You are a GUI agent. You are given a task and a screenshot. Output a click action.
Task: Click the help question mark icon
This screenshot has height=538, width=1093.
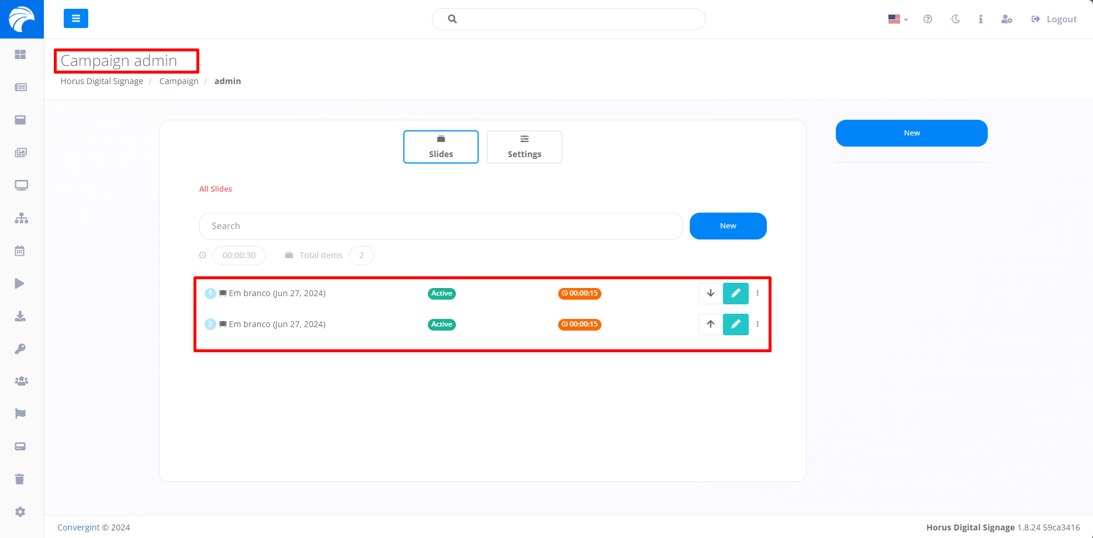[928, 19]
